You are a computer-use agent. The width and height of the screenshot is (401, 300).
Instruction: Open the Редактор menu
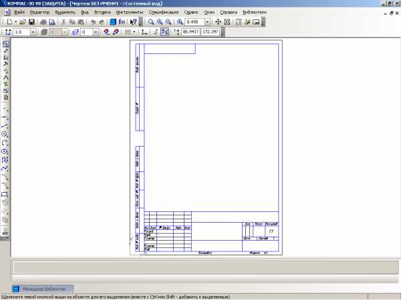pos(39,12)
